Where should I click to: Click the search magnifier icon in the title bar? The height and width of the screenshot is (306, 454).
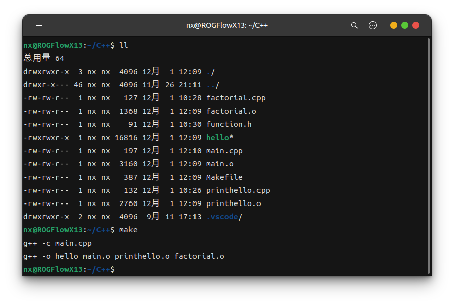(x=355, y=25)
